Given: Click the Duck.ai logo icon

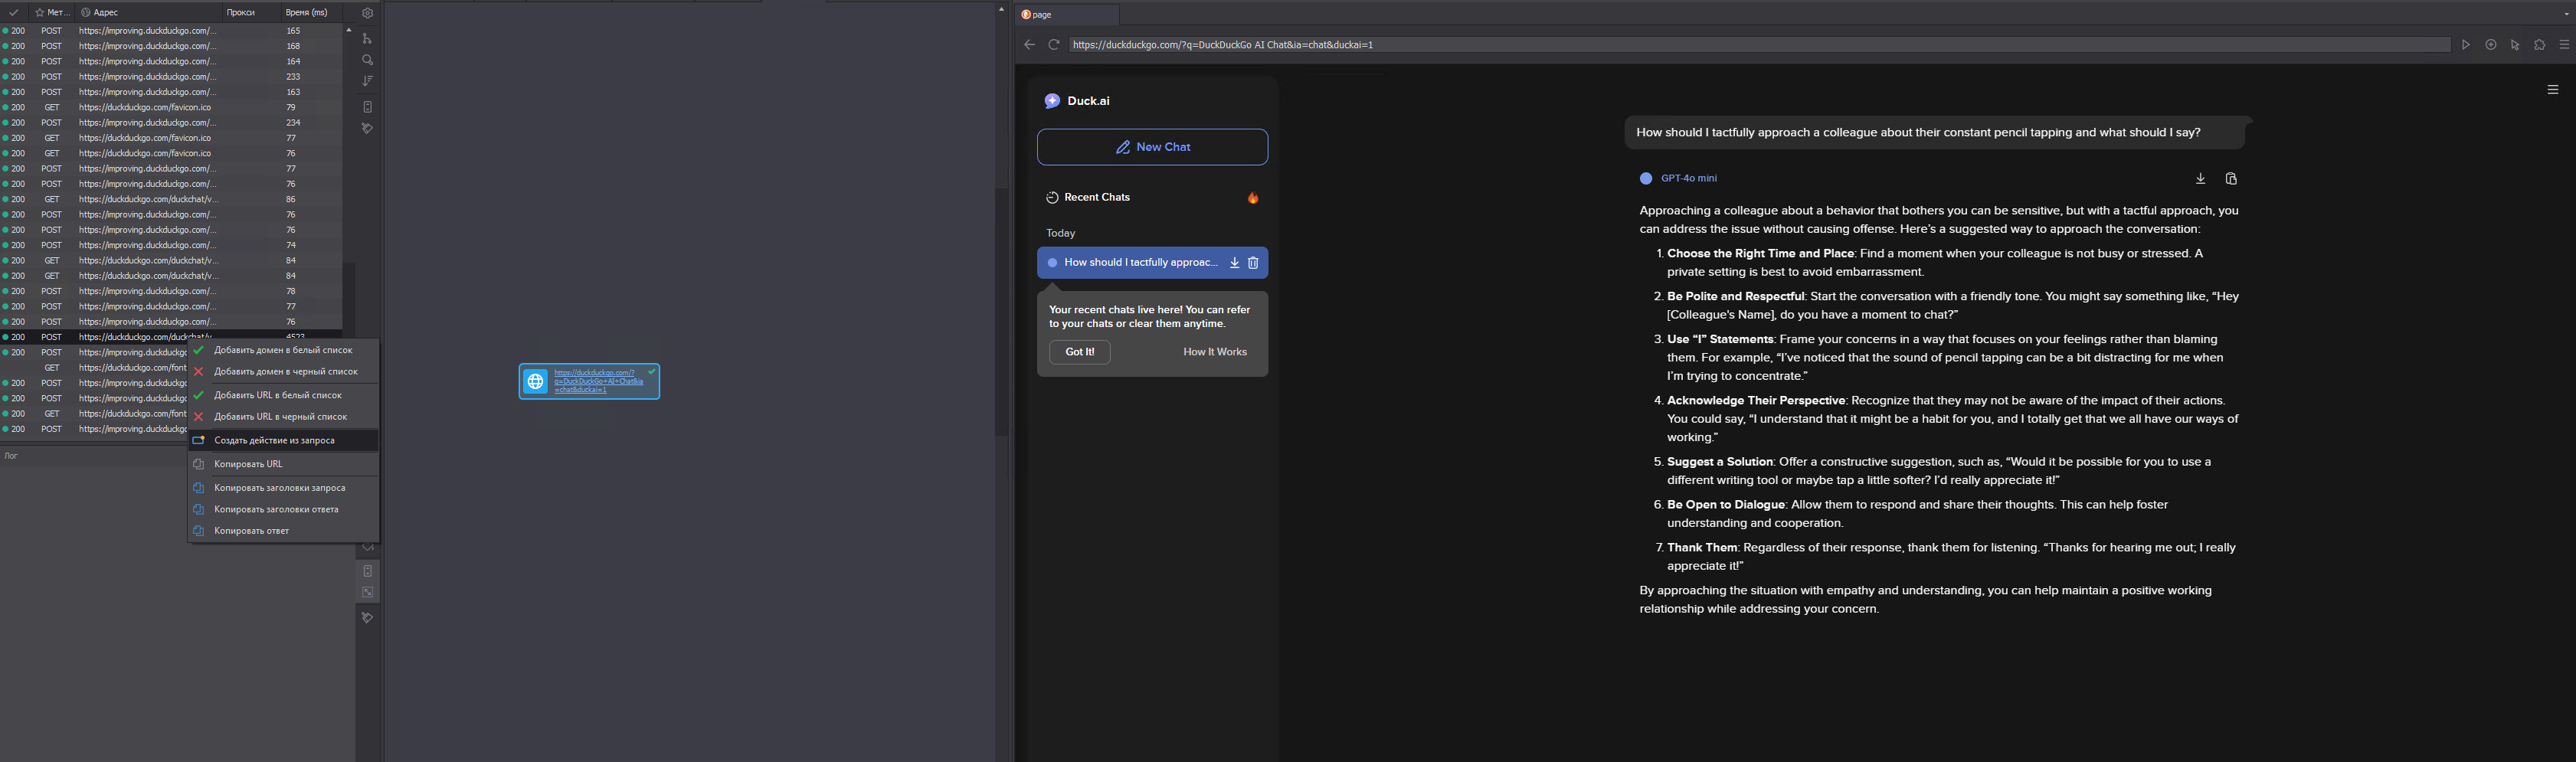Looking at the screenshot, I should 1052,101.
